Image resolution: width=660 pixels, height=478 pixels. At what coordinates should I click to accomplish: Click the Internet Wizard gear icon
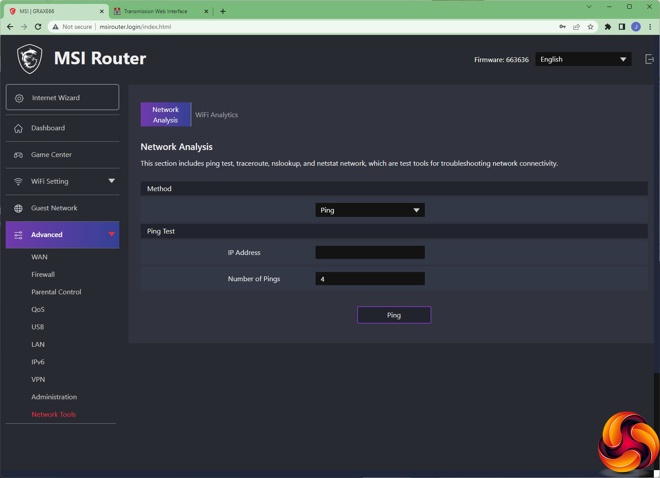[19, 98]
